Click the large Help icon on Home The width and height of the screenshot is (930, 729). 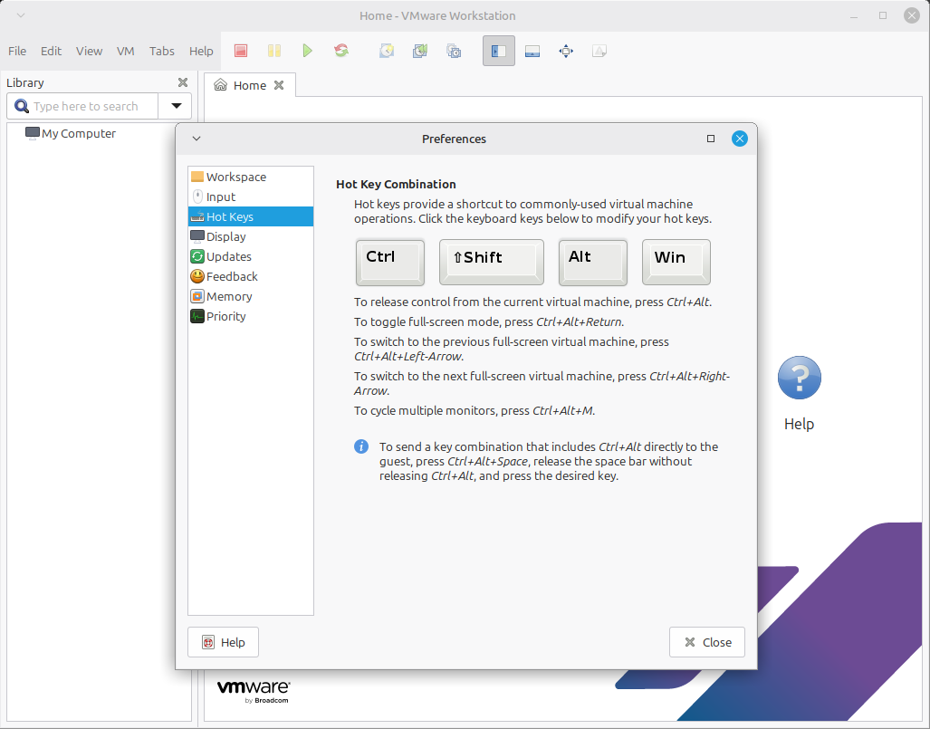(799, 379)
